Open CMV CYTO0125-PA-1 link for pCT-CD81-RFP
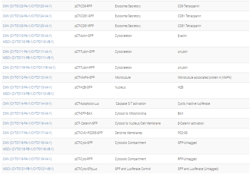Screen dimensions: 251x178 pyautogui.click(x=27, y=26)
